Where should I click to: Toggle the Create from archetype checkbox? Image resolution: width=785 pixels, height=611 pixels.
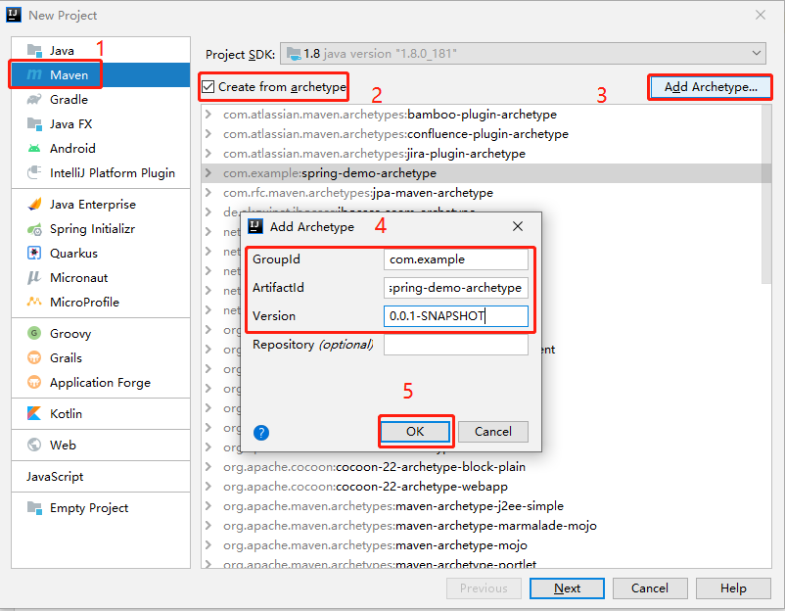(x=208, y=87)
